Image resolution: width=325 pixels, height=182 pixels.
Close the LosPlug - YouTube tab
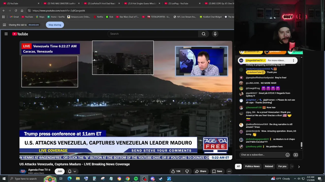click(x=200, y=4)
